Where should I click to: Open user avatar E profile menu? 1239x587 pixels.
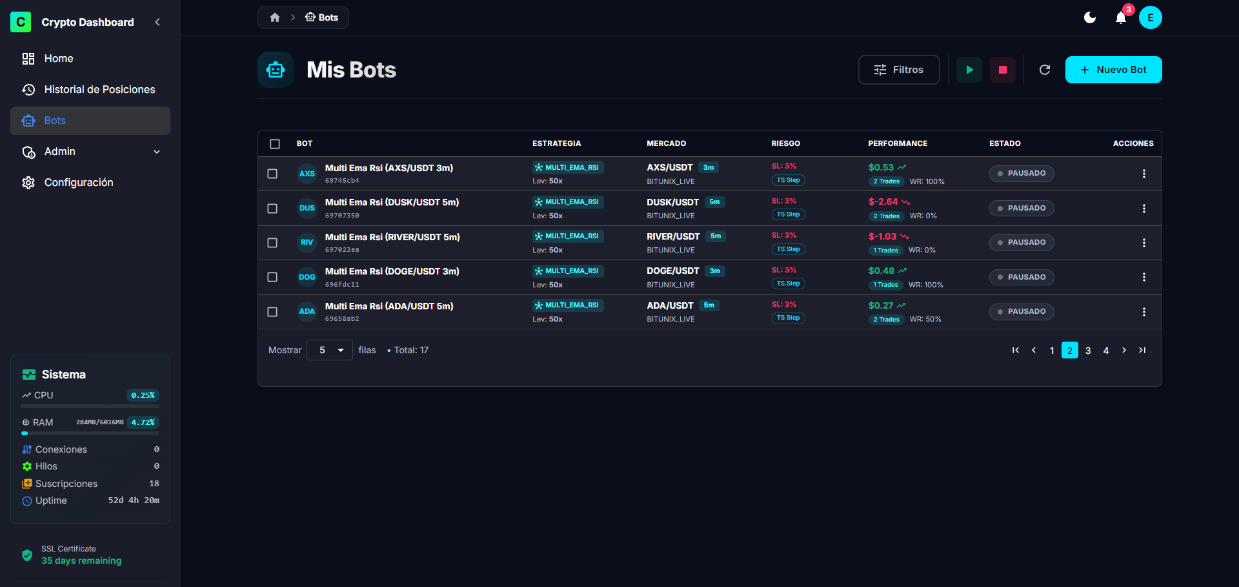(x=1150, y=17)
